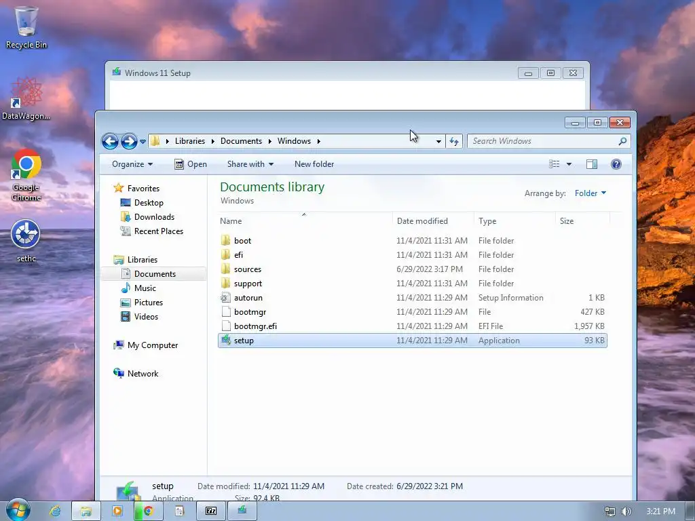Select Music library in the sidebar
The width and height of the screenshot is (695, 521).
pyautogui.click(x=139, y=288)
